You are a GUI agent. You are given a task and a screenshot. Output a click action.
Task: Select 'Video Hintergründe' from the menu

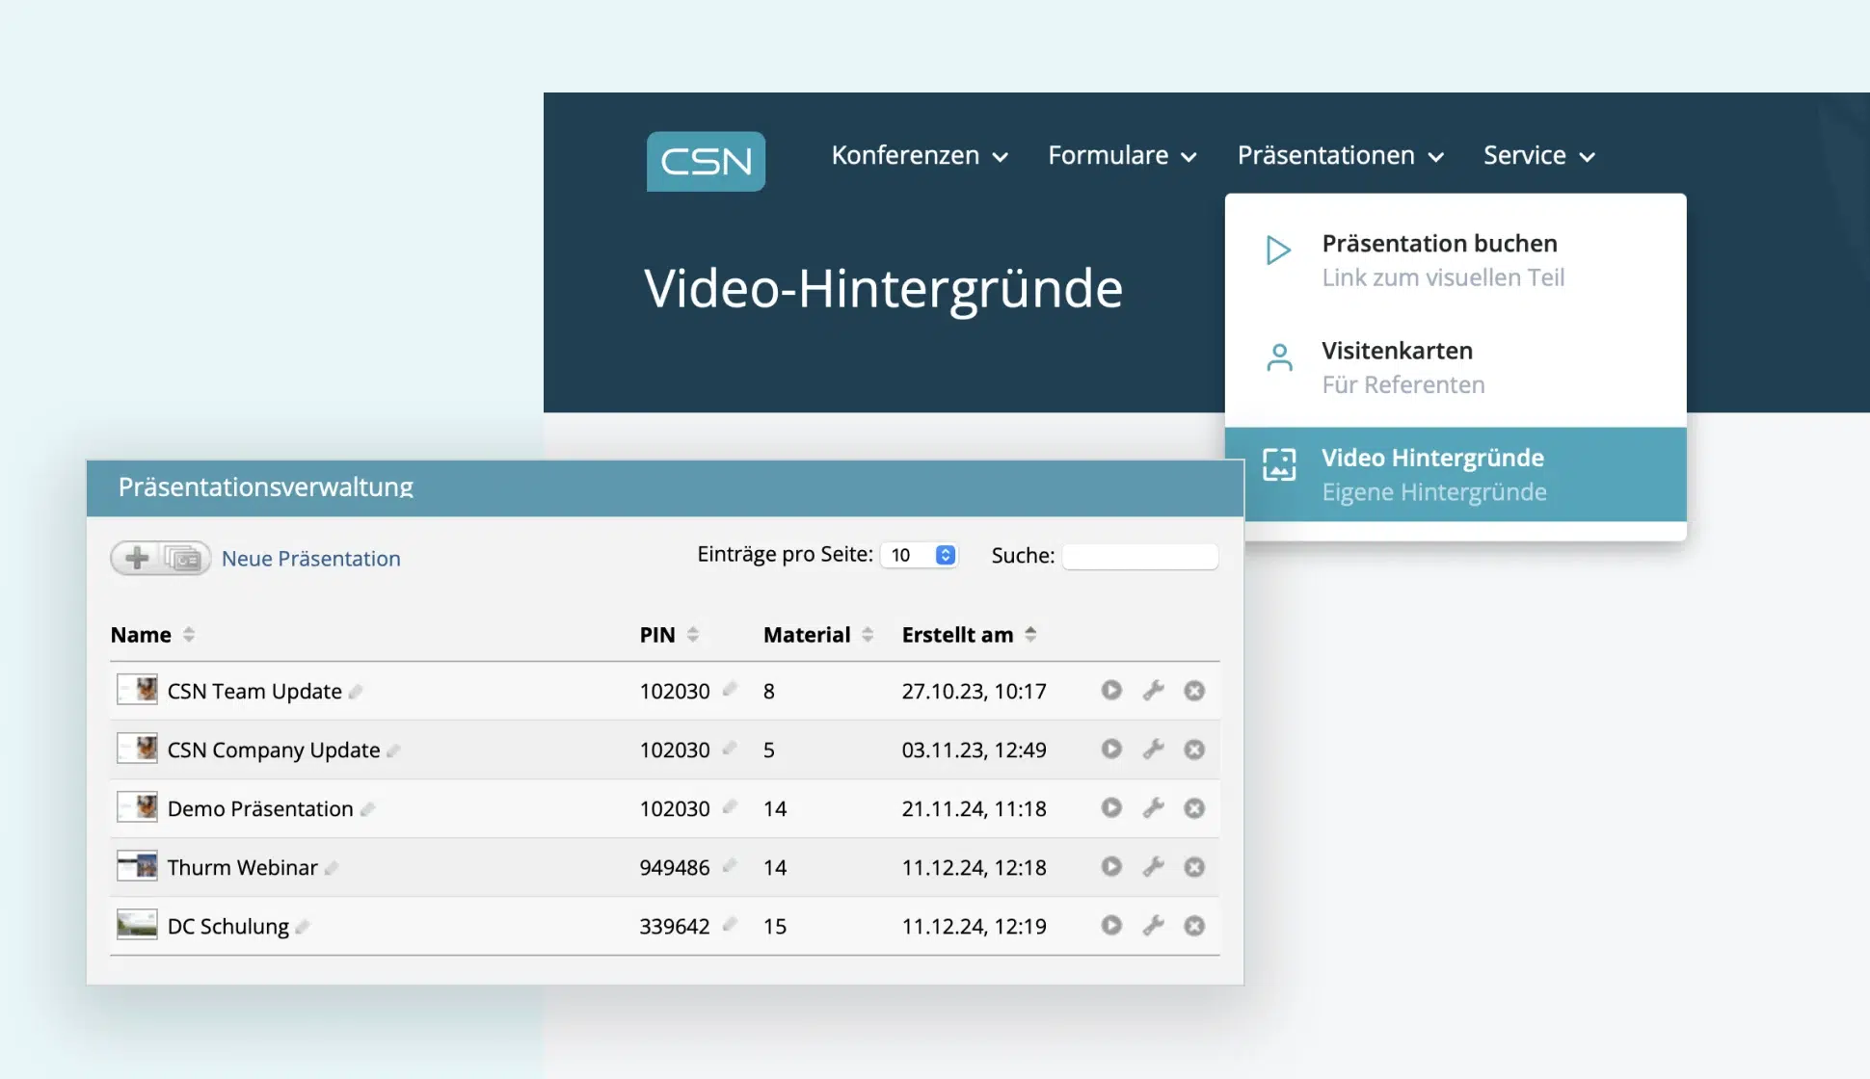[x=1433, y=458]
